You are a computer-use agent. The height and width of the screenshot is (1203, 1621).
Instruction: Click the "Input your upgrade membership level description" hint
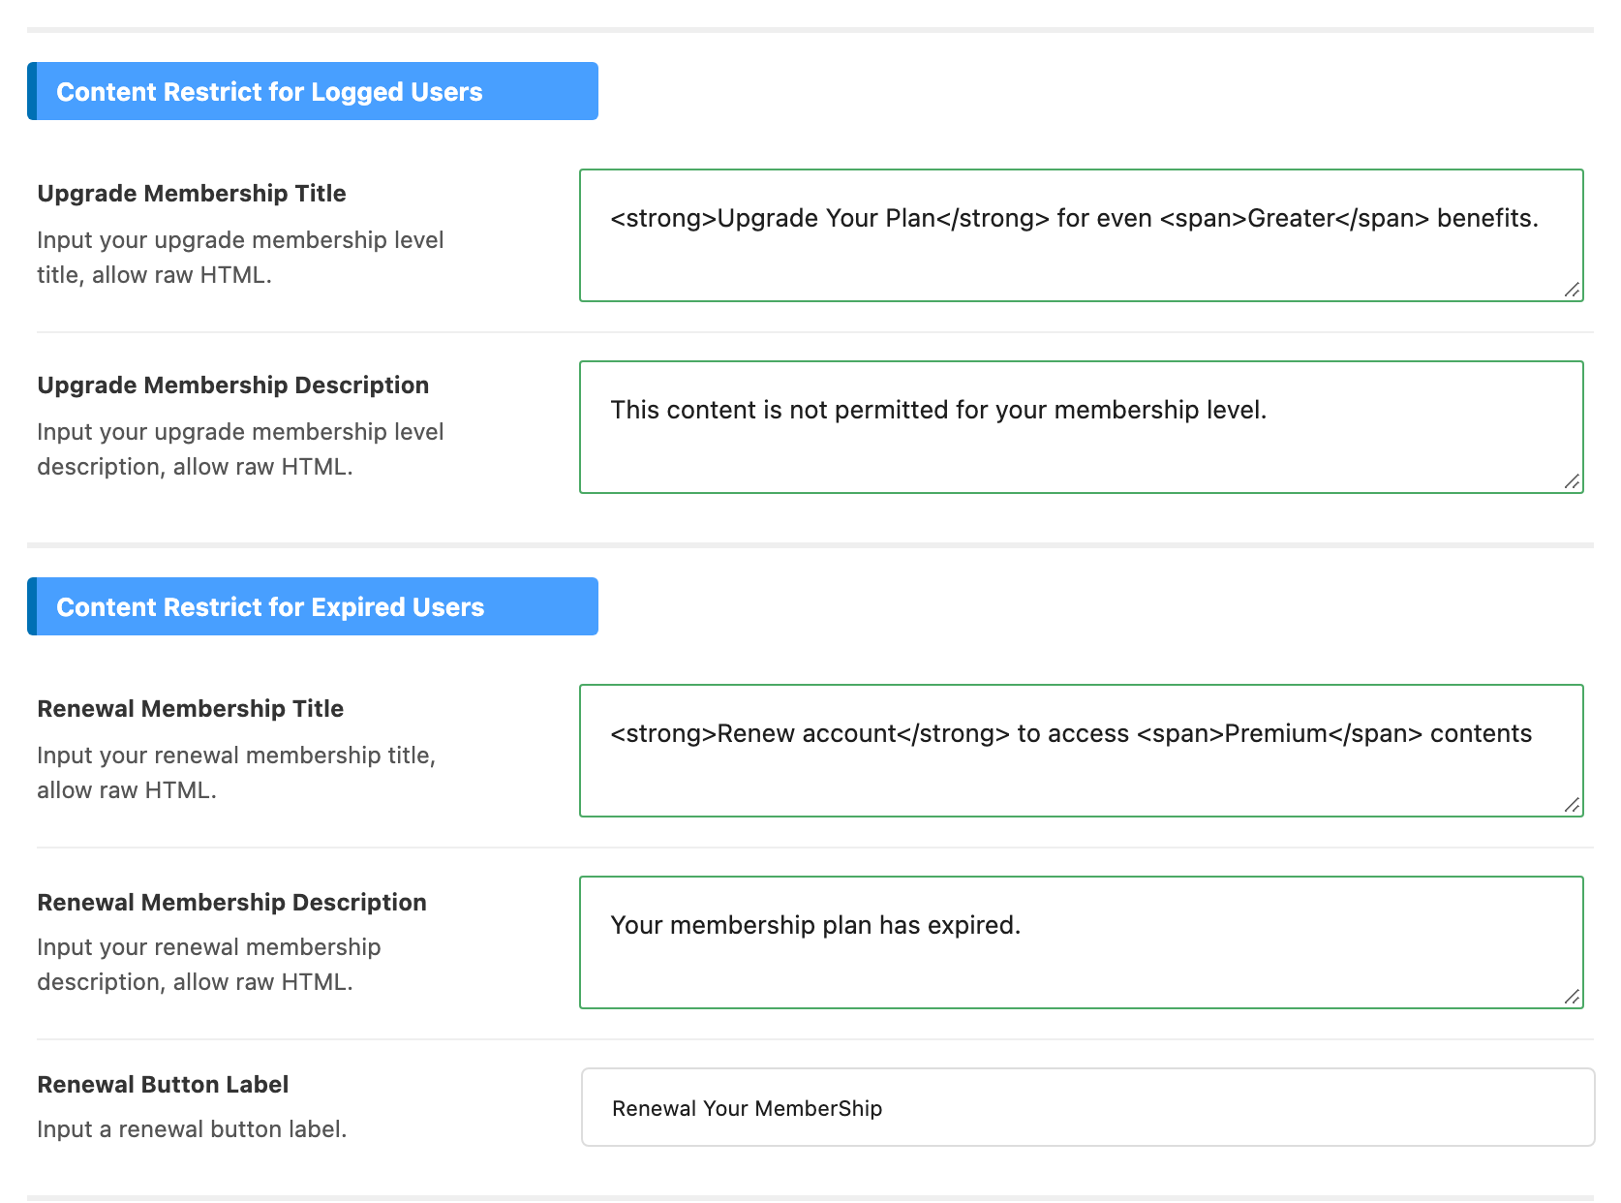[x=240, y=449]
